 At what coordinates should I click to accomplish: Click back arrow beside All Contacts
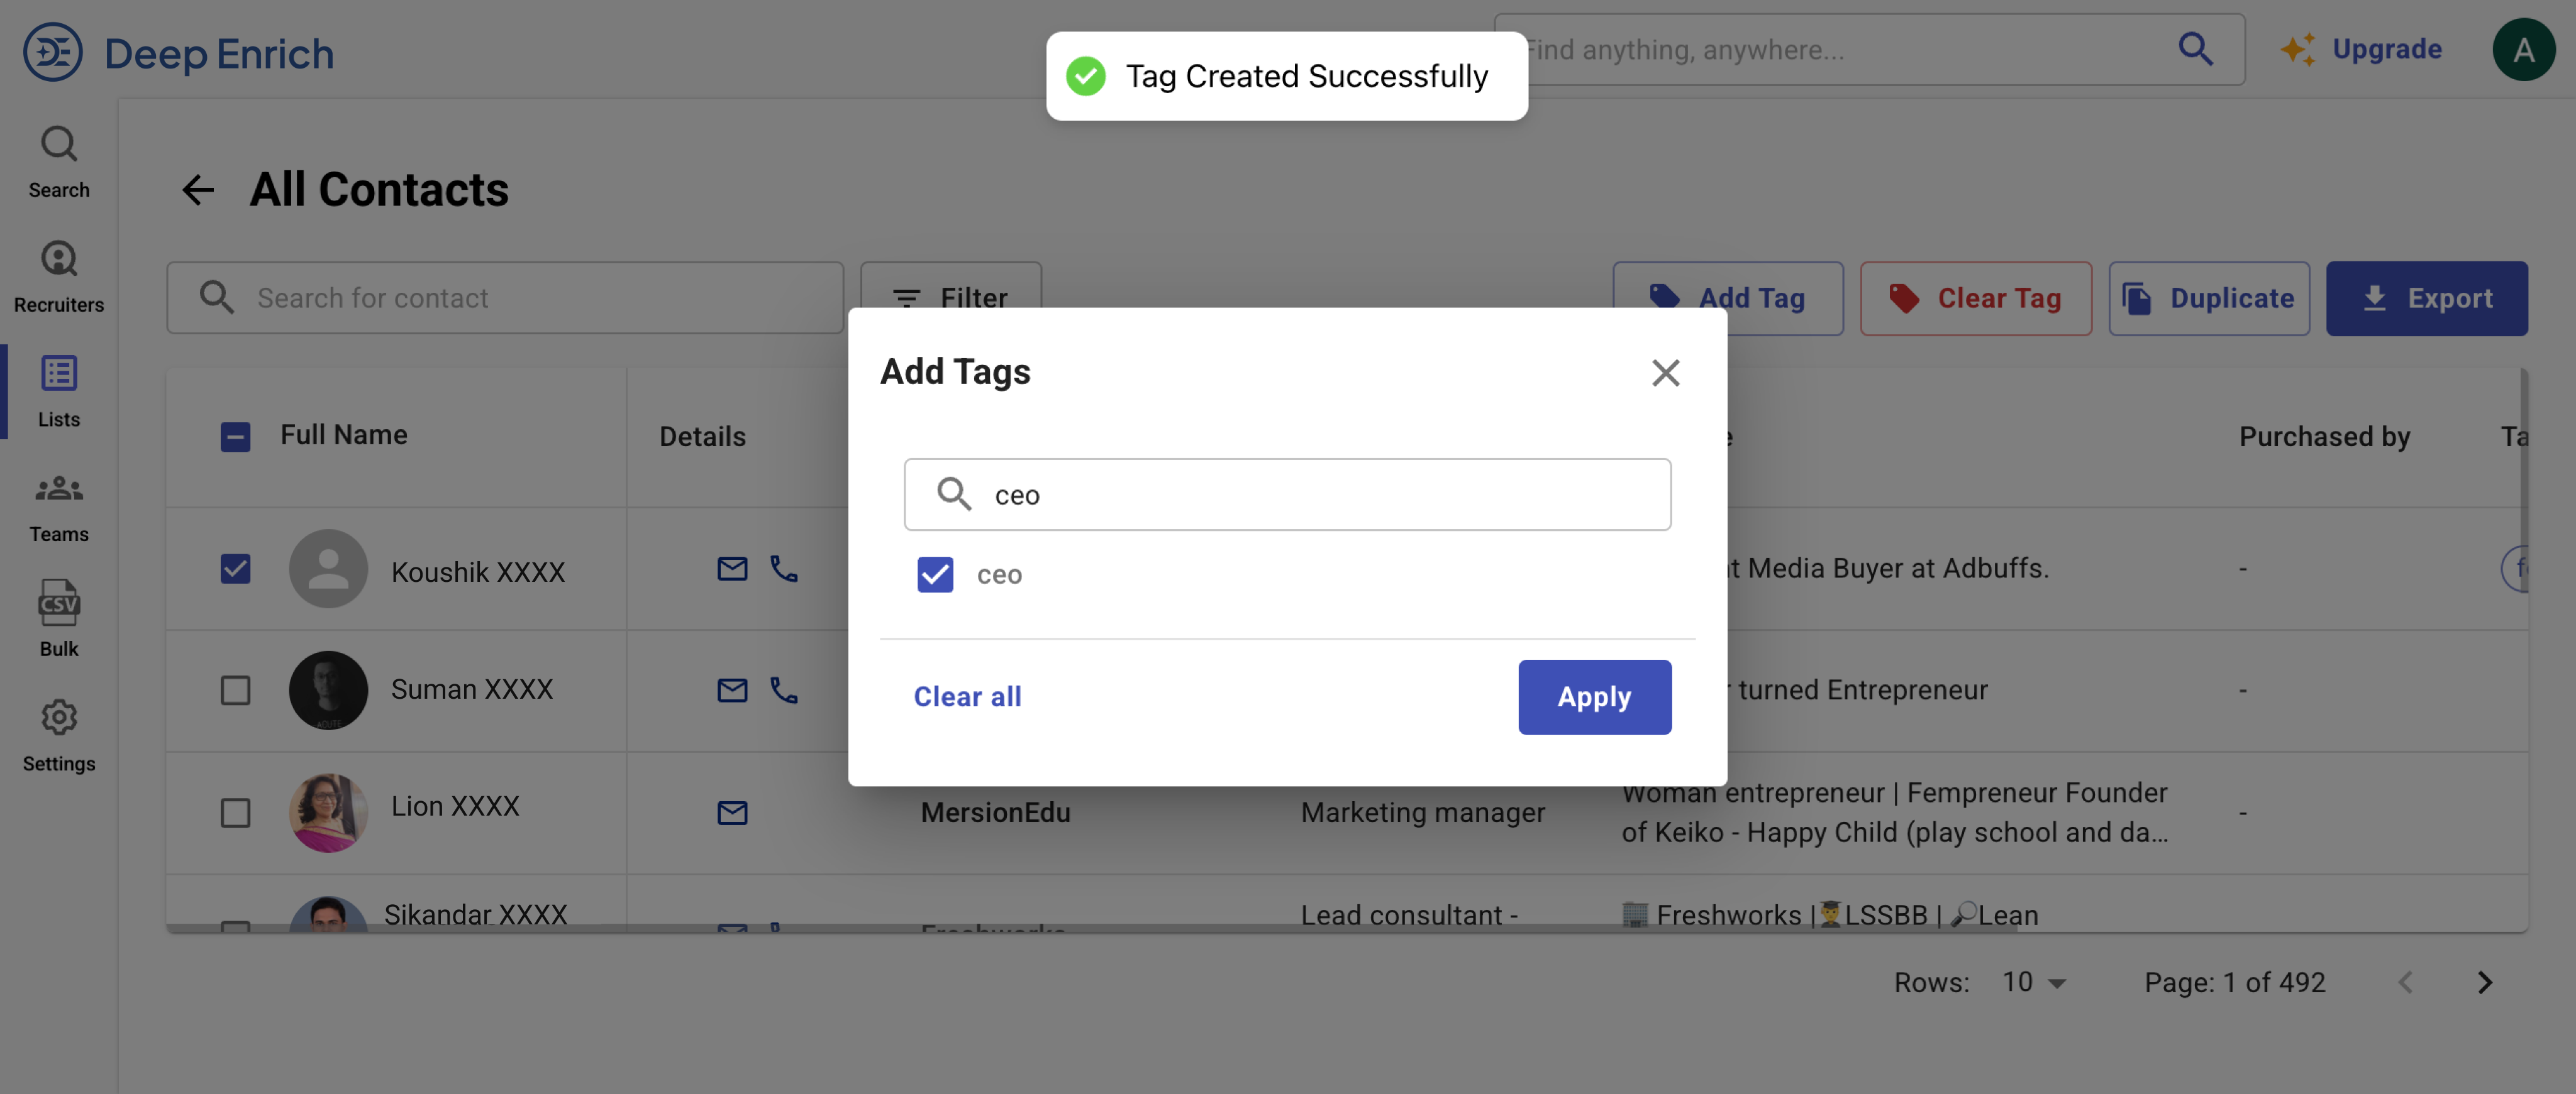point(198,190)
